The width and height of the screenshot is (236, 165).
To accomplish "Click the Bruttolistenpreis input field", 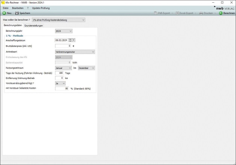I will coord(63,46).
